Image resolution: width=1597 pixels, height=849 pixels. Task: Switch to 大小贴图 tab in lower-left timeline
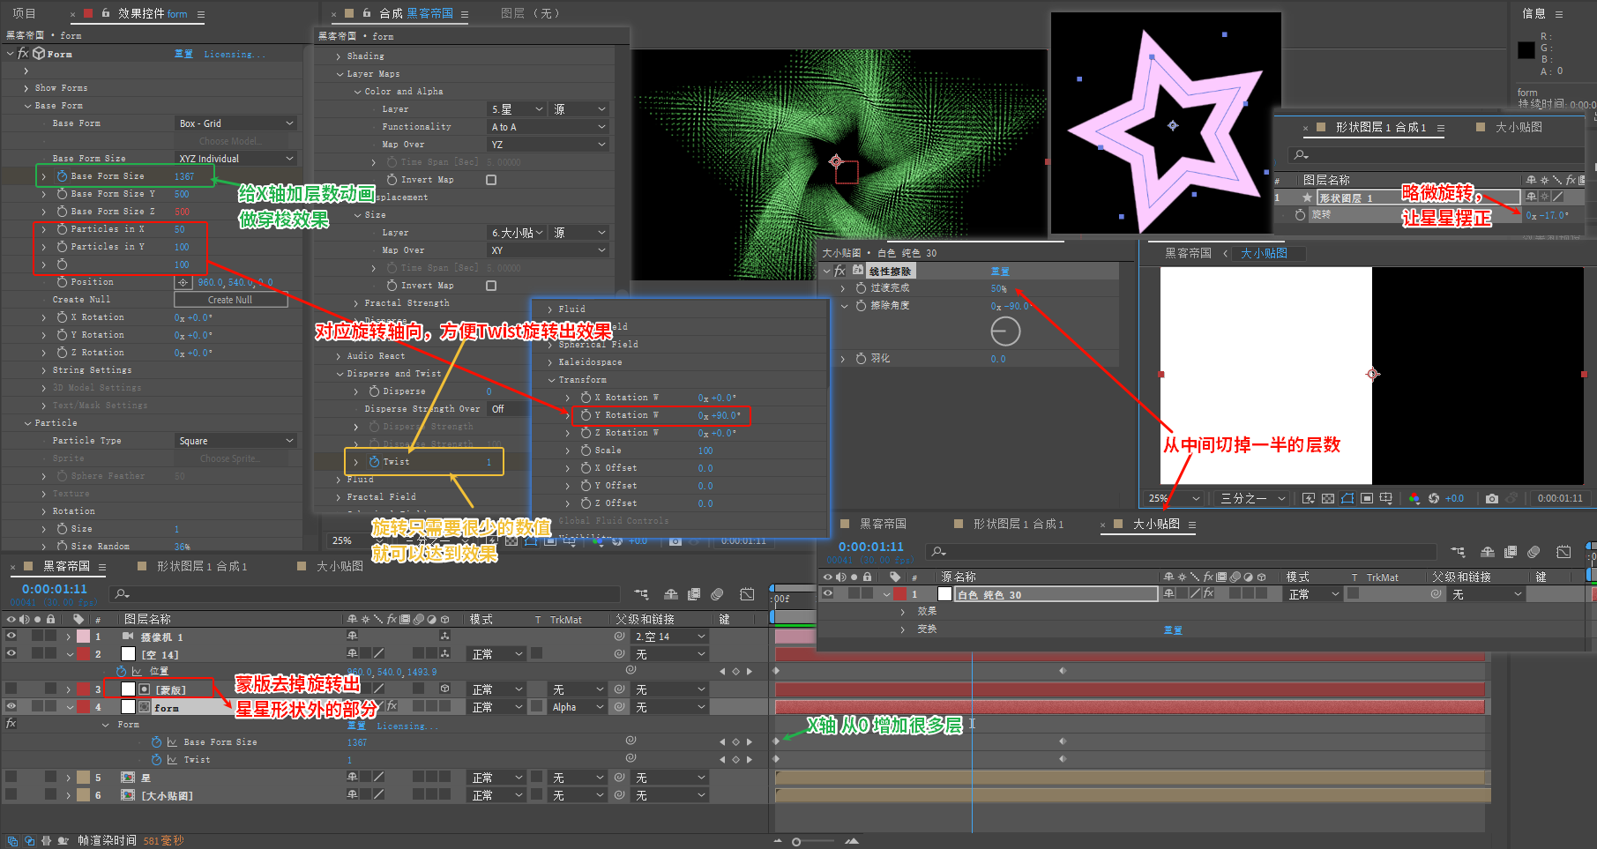click(x=340, y=566)
